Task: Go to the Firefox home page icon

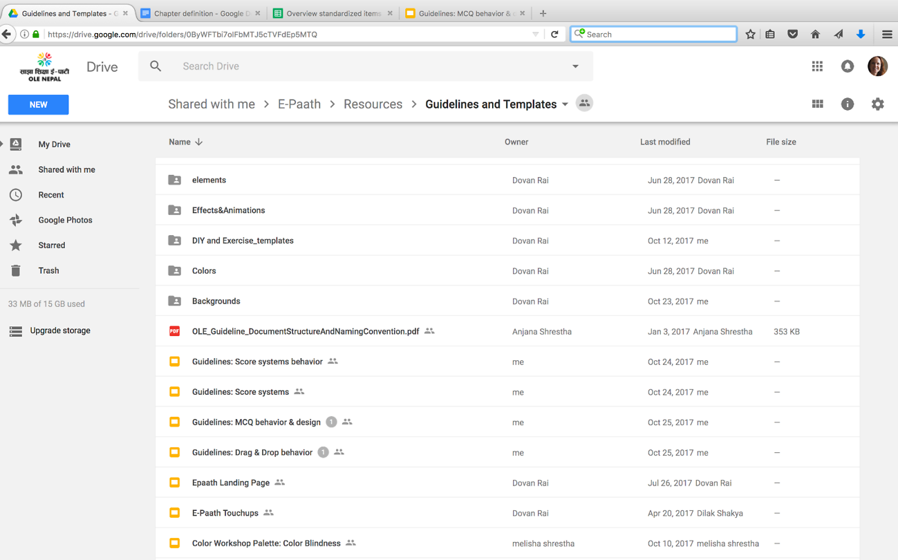Action: point(816,34)
